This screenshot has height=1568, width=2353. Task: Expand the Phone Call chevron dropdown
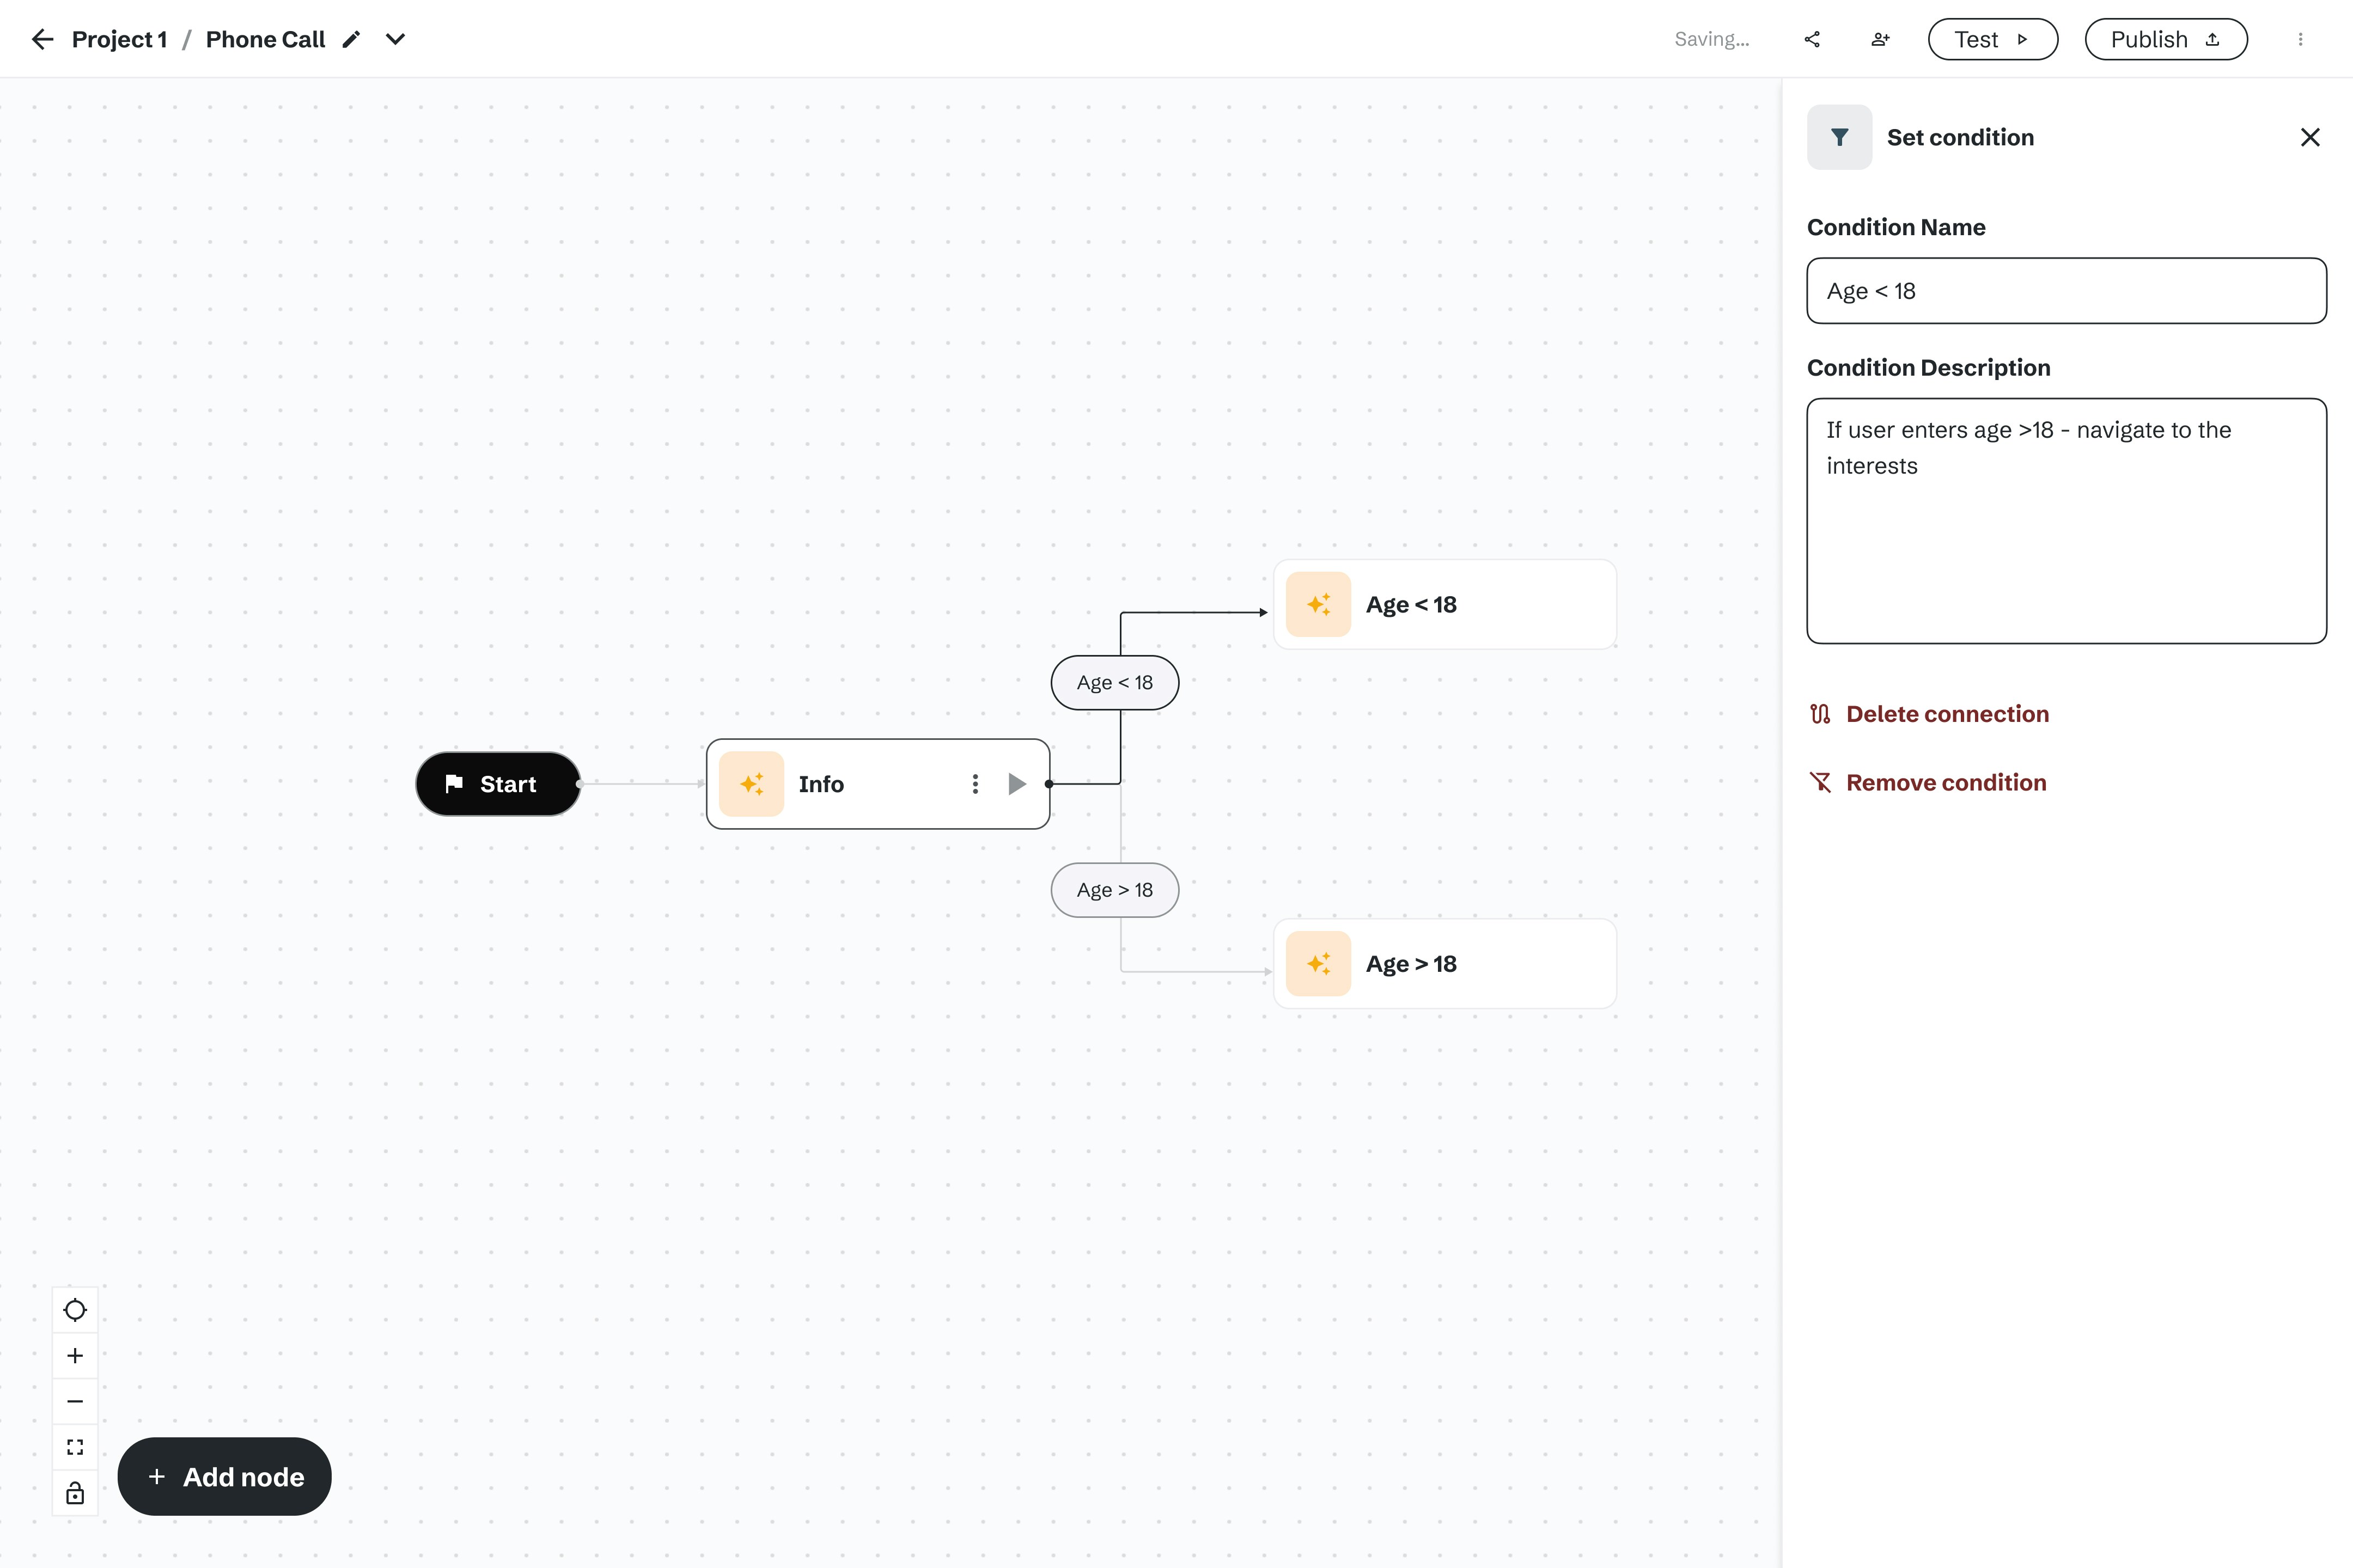coord(395,39)
